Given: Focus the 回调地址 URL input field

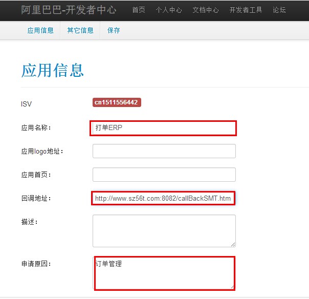Looking at the screenshot, I should [x=163, y=198].
